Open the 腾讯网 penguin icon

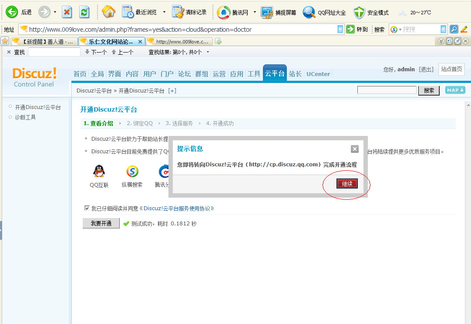pyautogui.click(x=223, y=12)
